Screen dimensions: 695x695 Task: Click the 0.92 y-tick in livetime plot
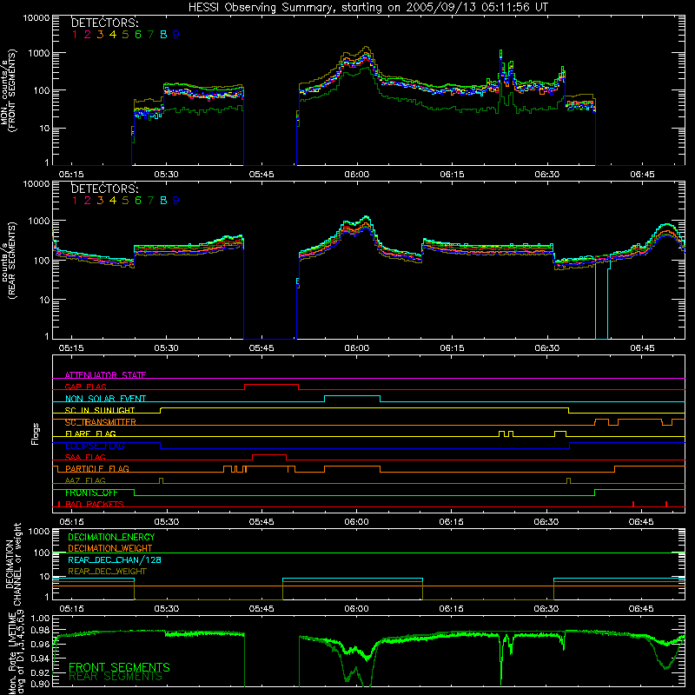click(x=41, y=672)
